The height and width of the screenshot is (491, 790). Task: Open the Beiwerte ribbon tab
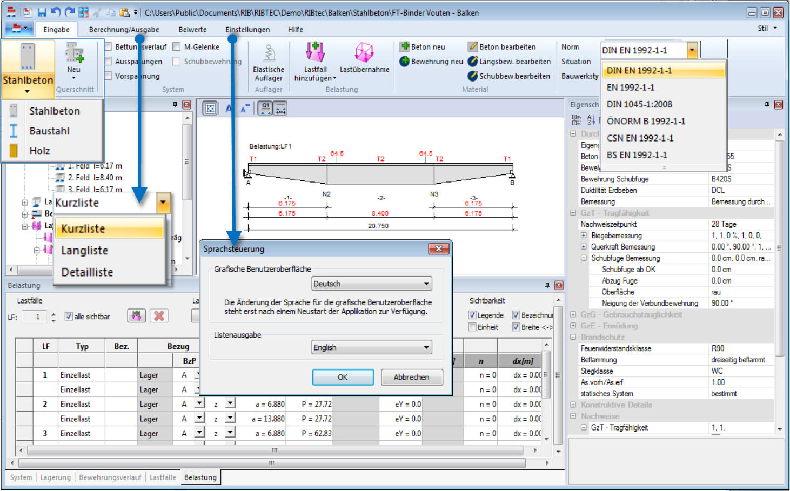tap(192, 30)
